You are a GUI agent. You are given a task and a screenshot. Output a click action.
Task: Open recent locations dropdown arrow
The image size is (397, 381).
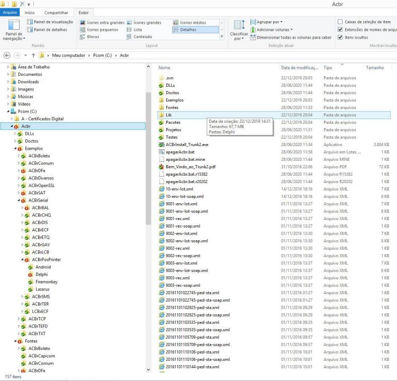(x=25, y=55)
